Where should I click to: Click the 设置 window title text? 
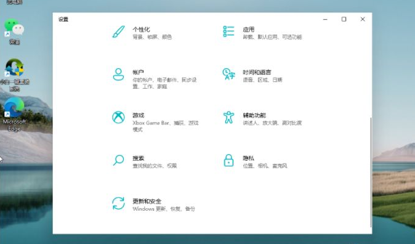click(63, 19)
